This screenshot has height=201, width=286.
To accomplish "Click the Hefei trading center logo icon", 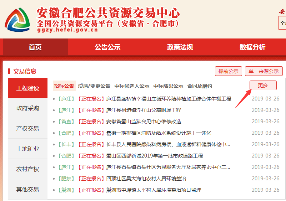I will point(17,19).
